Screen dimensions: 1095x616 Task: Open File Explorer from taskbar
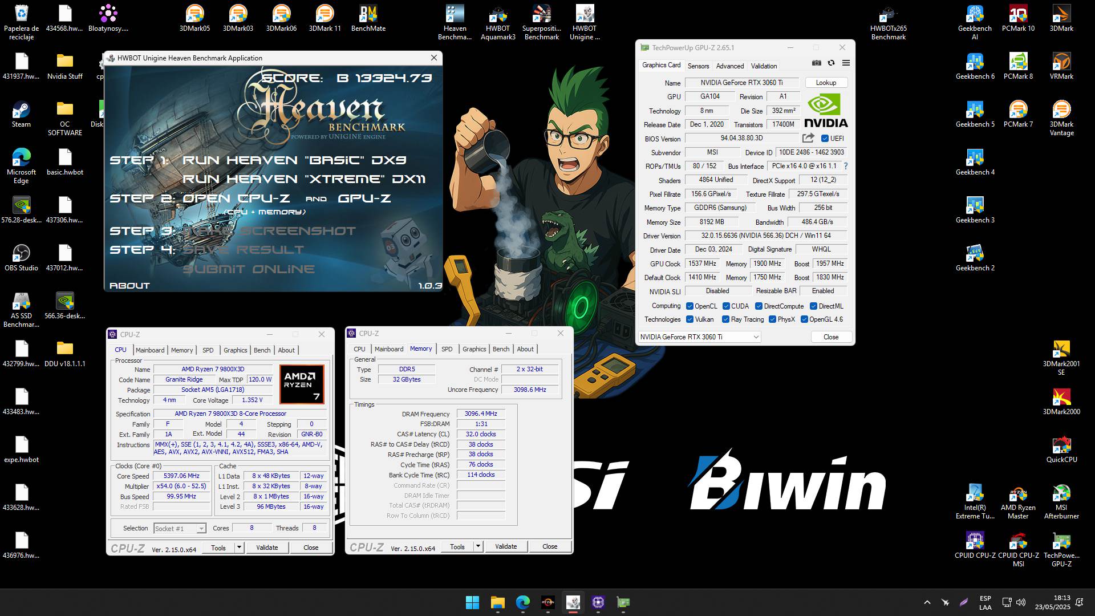click(497, 602)
